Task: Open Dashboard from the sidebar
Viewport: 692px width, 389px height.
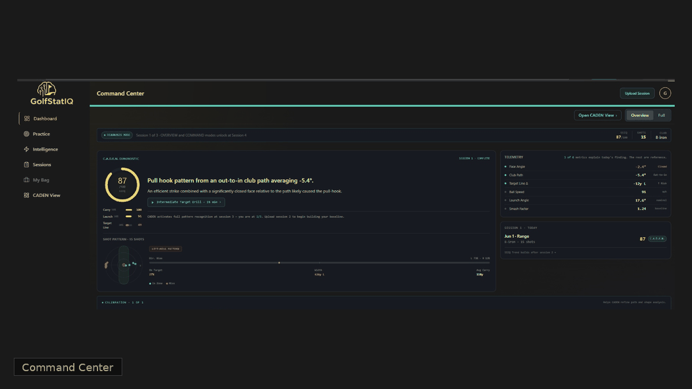Action: 53,119
